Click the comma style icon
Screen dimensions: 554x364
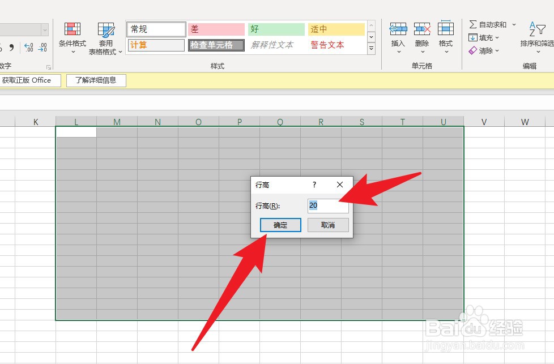[x=12, y=47]
